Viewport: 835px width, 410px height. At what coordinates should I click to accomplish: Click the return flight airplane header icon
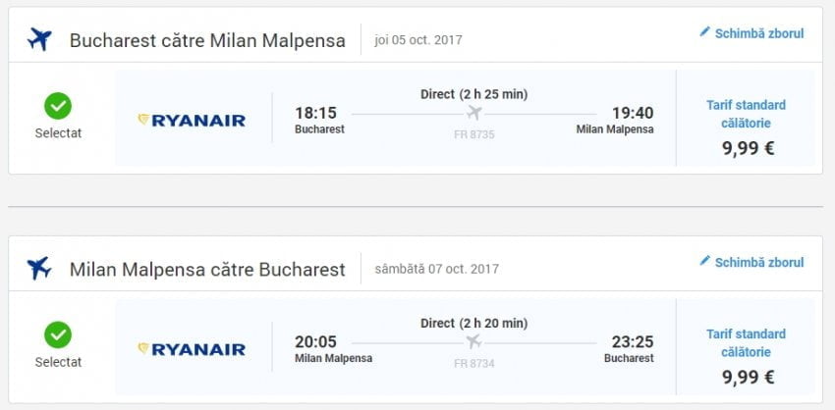[39, 268]
